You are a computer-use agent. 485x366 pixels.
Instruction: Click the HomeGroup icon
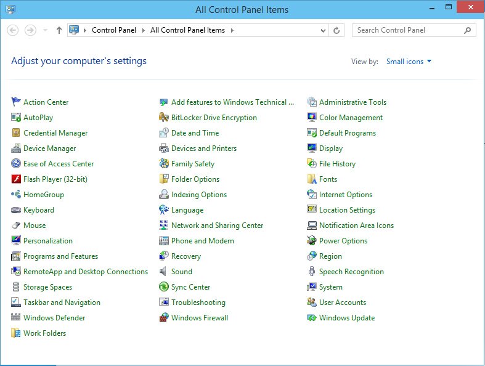pos(16,194)
